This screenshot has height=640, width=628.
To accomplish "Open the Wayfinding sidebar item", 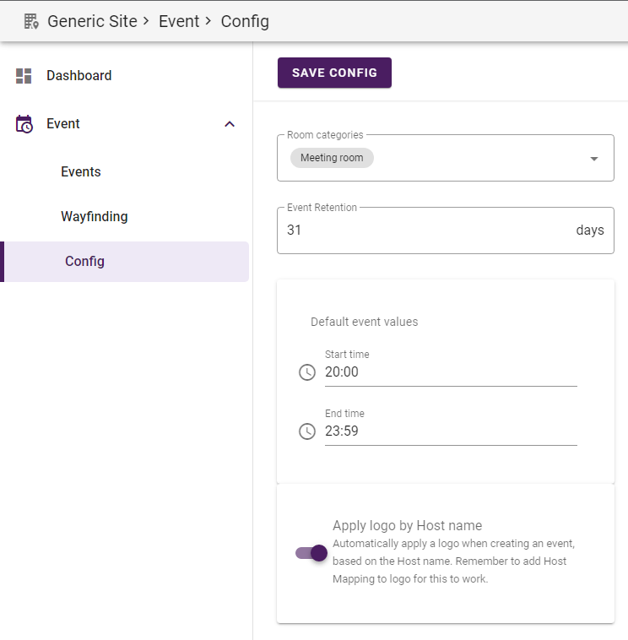I will (x=95, y=217).
